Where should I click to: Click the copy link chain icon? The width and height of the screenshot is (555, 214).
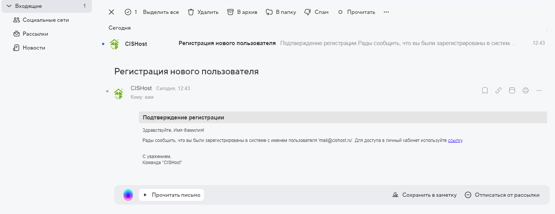point(499,90)
